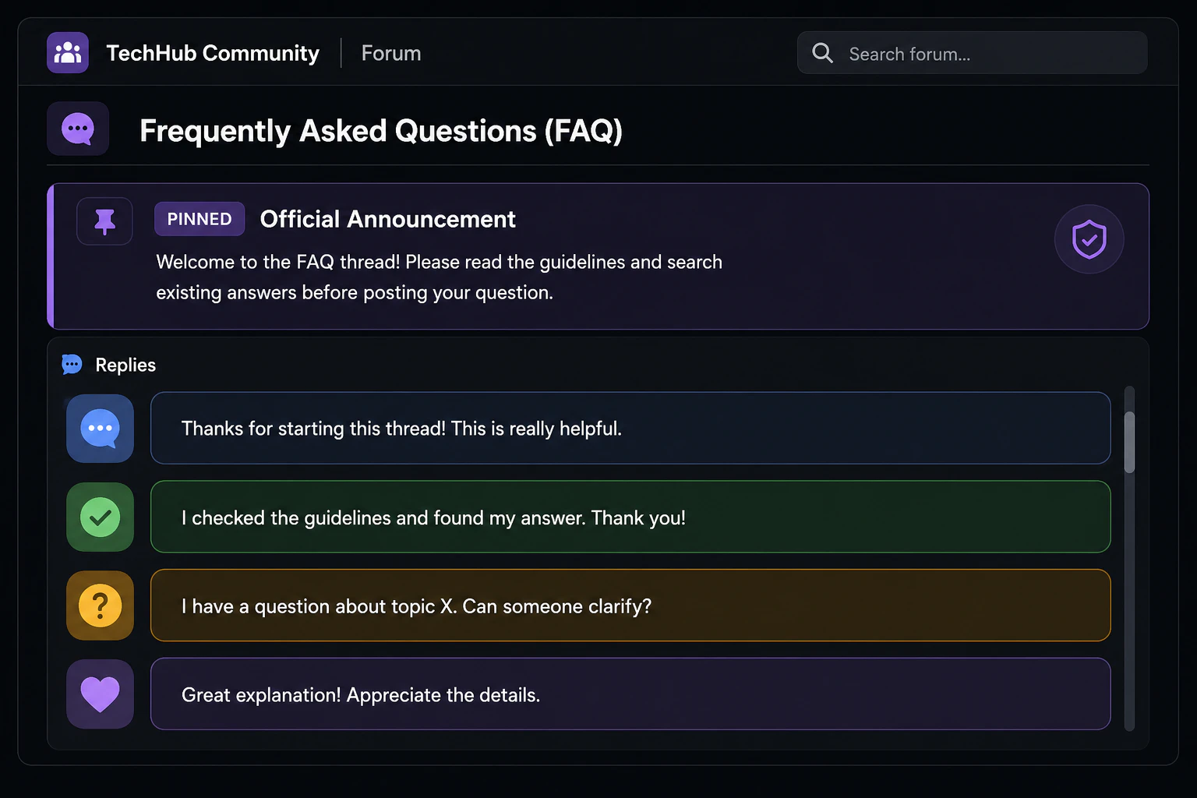Click the Replies section label
Screen dimensions: 1197x798
[125, 365]
